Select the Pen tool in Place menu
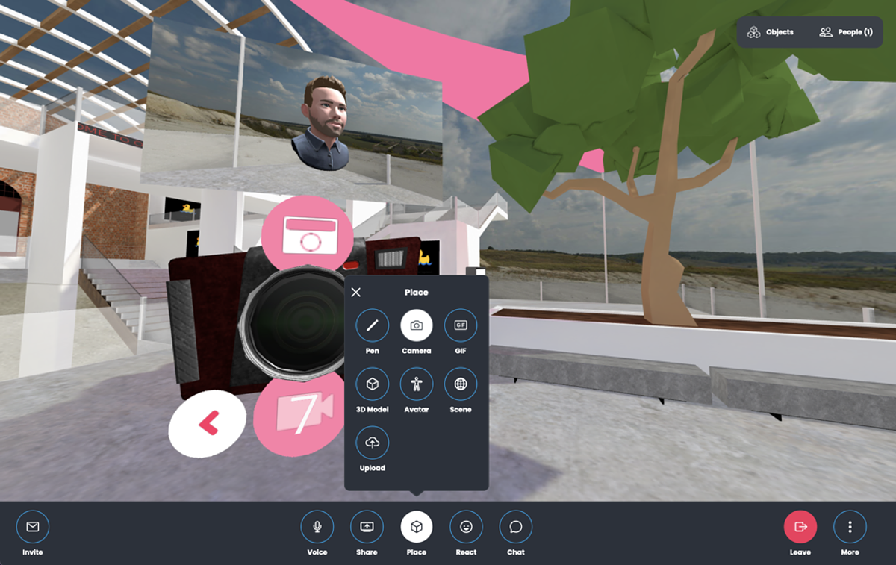 pos(372,325)
